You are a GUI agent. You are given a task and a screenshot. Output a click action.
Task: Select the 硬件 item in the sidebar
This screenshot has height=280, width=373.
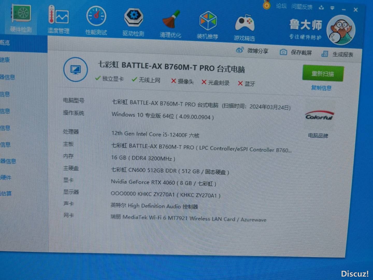pyautogui.click(x=6, y=178)
